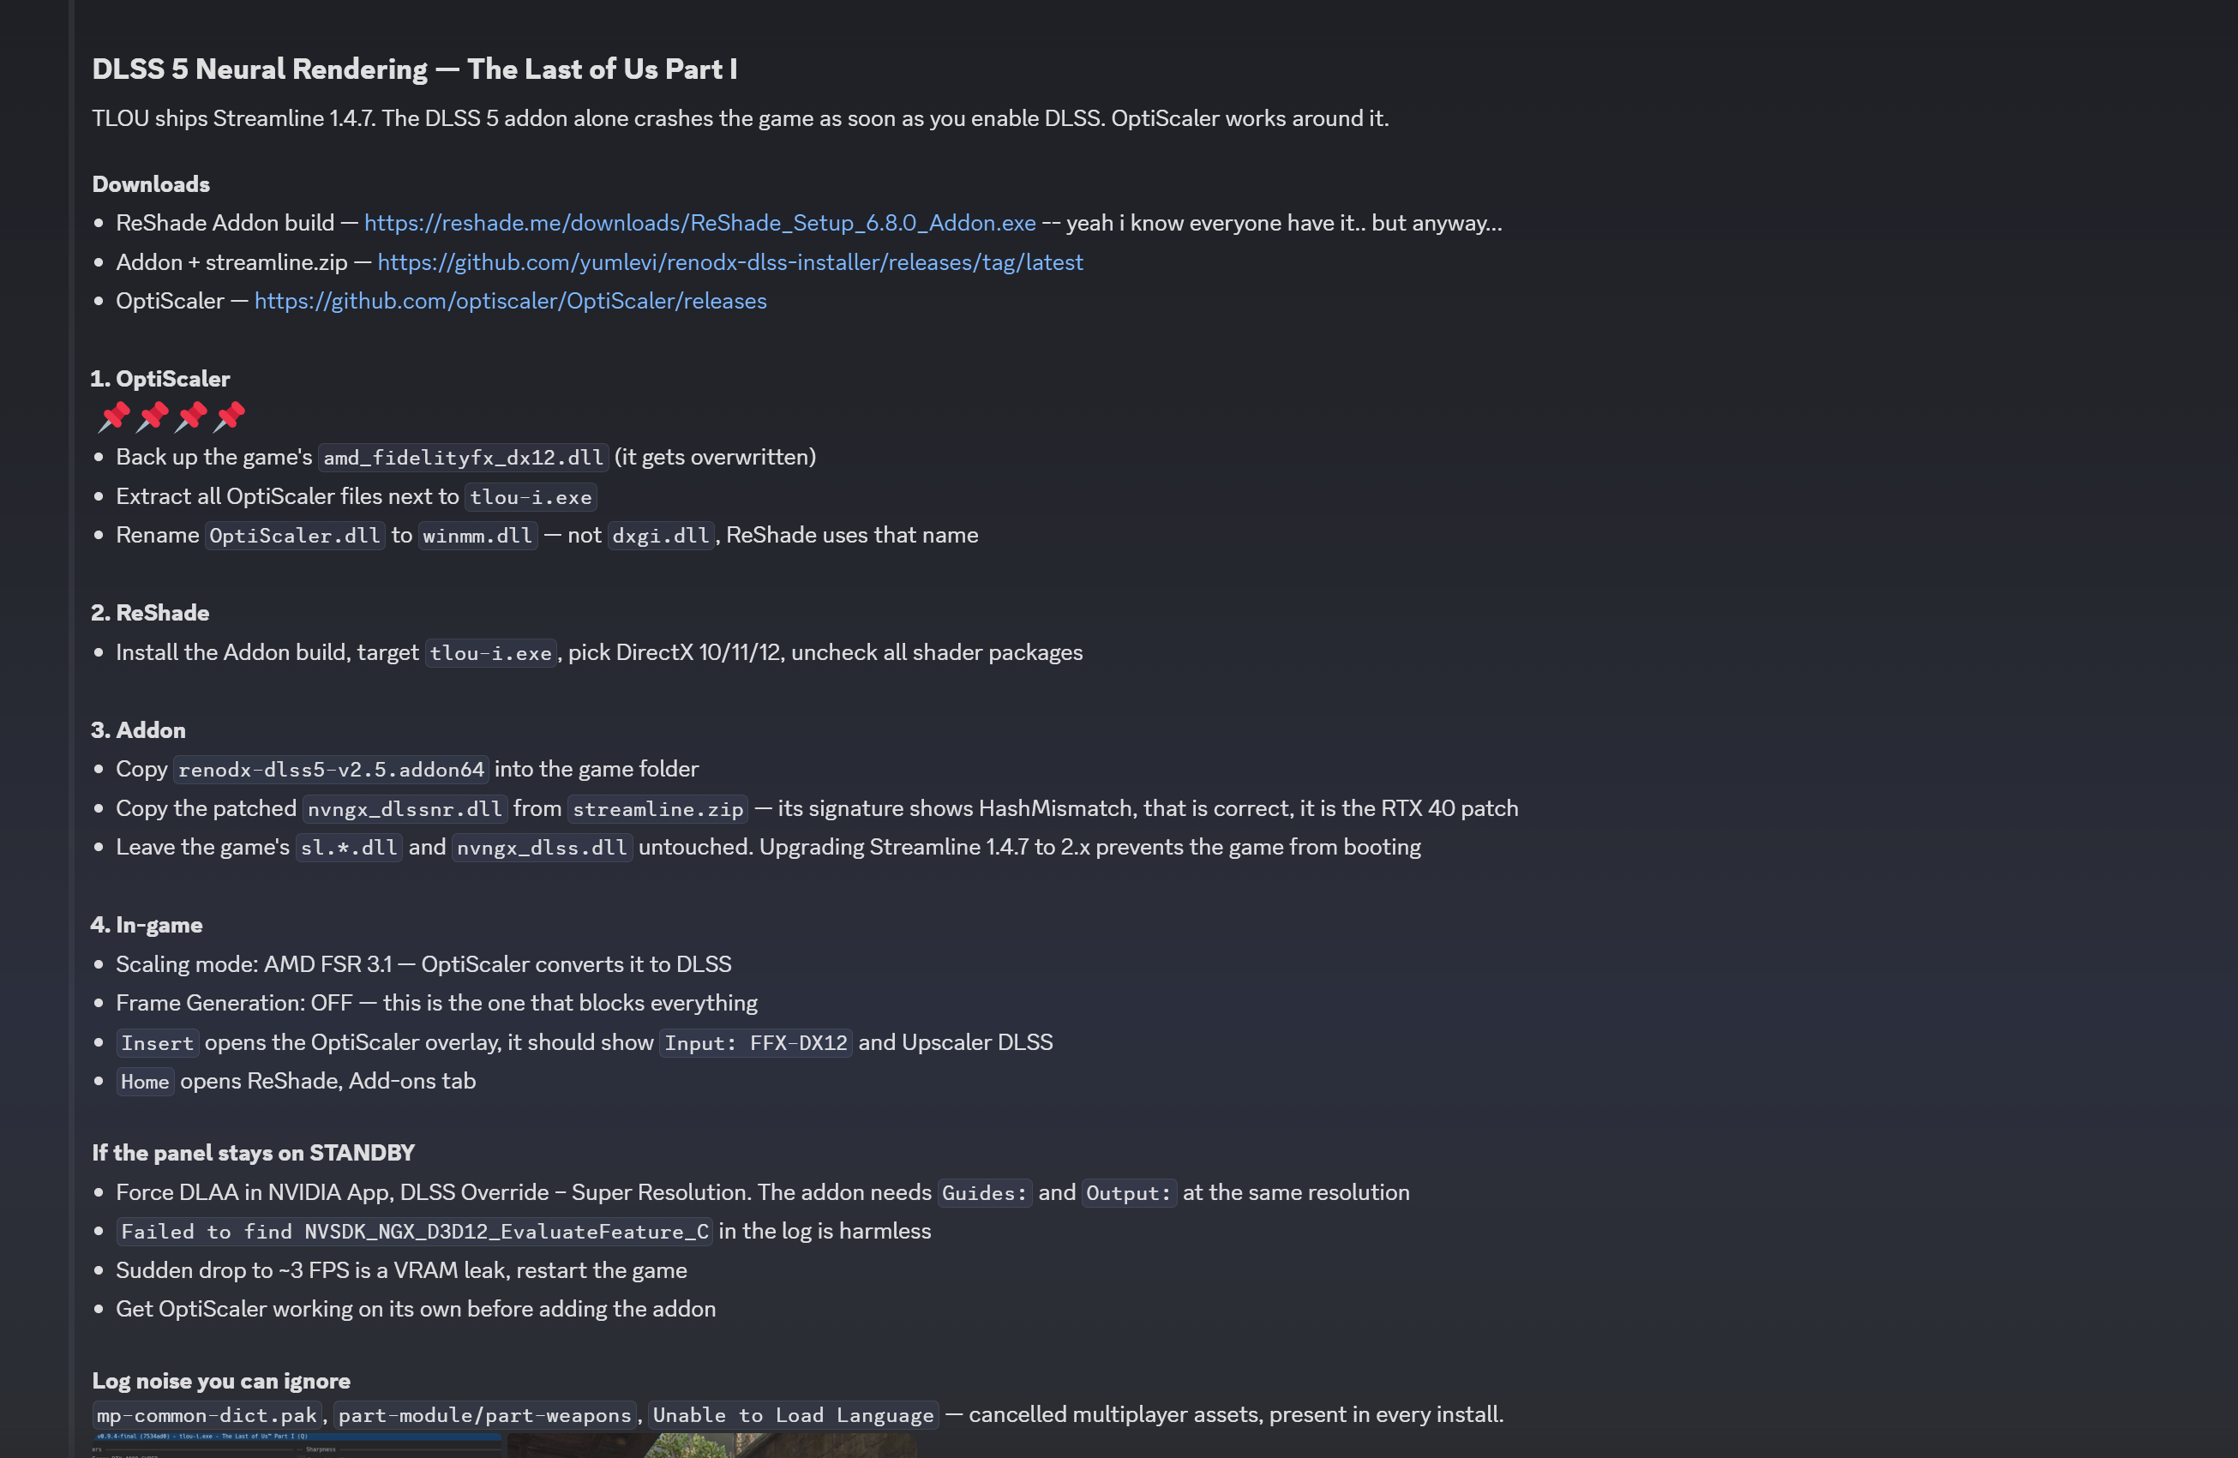Click the Unable to Load Language snippet
Screen dimensions: 2238x1458
pos(794,1416)
